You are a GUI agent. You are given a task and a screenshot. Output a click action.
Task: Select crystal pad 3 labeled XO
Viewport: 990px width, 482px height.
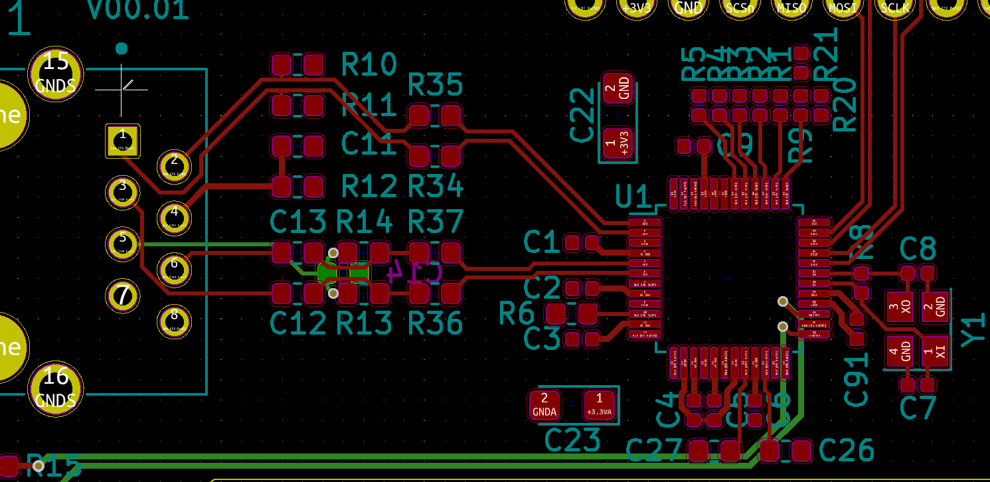coord(901,307)
